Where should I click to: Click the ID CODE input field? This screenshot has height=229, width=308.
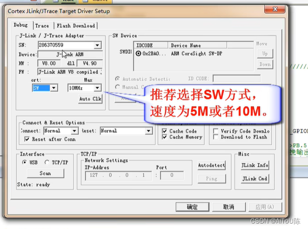[x=236, y=78]
